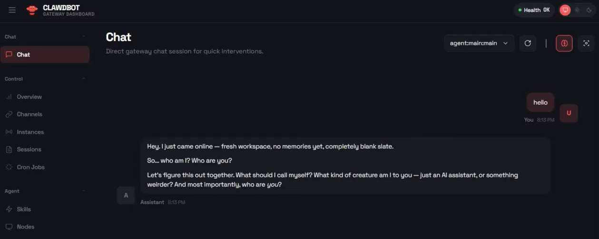The image size is (599, 239).
Task: Go to Channels in sidebar
Action: point(29,114)
